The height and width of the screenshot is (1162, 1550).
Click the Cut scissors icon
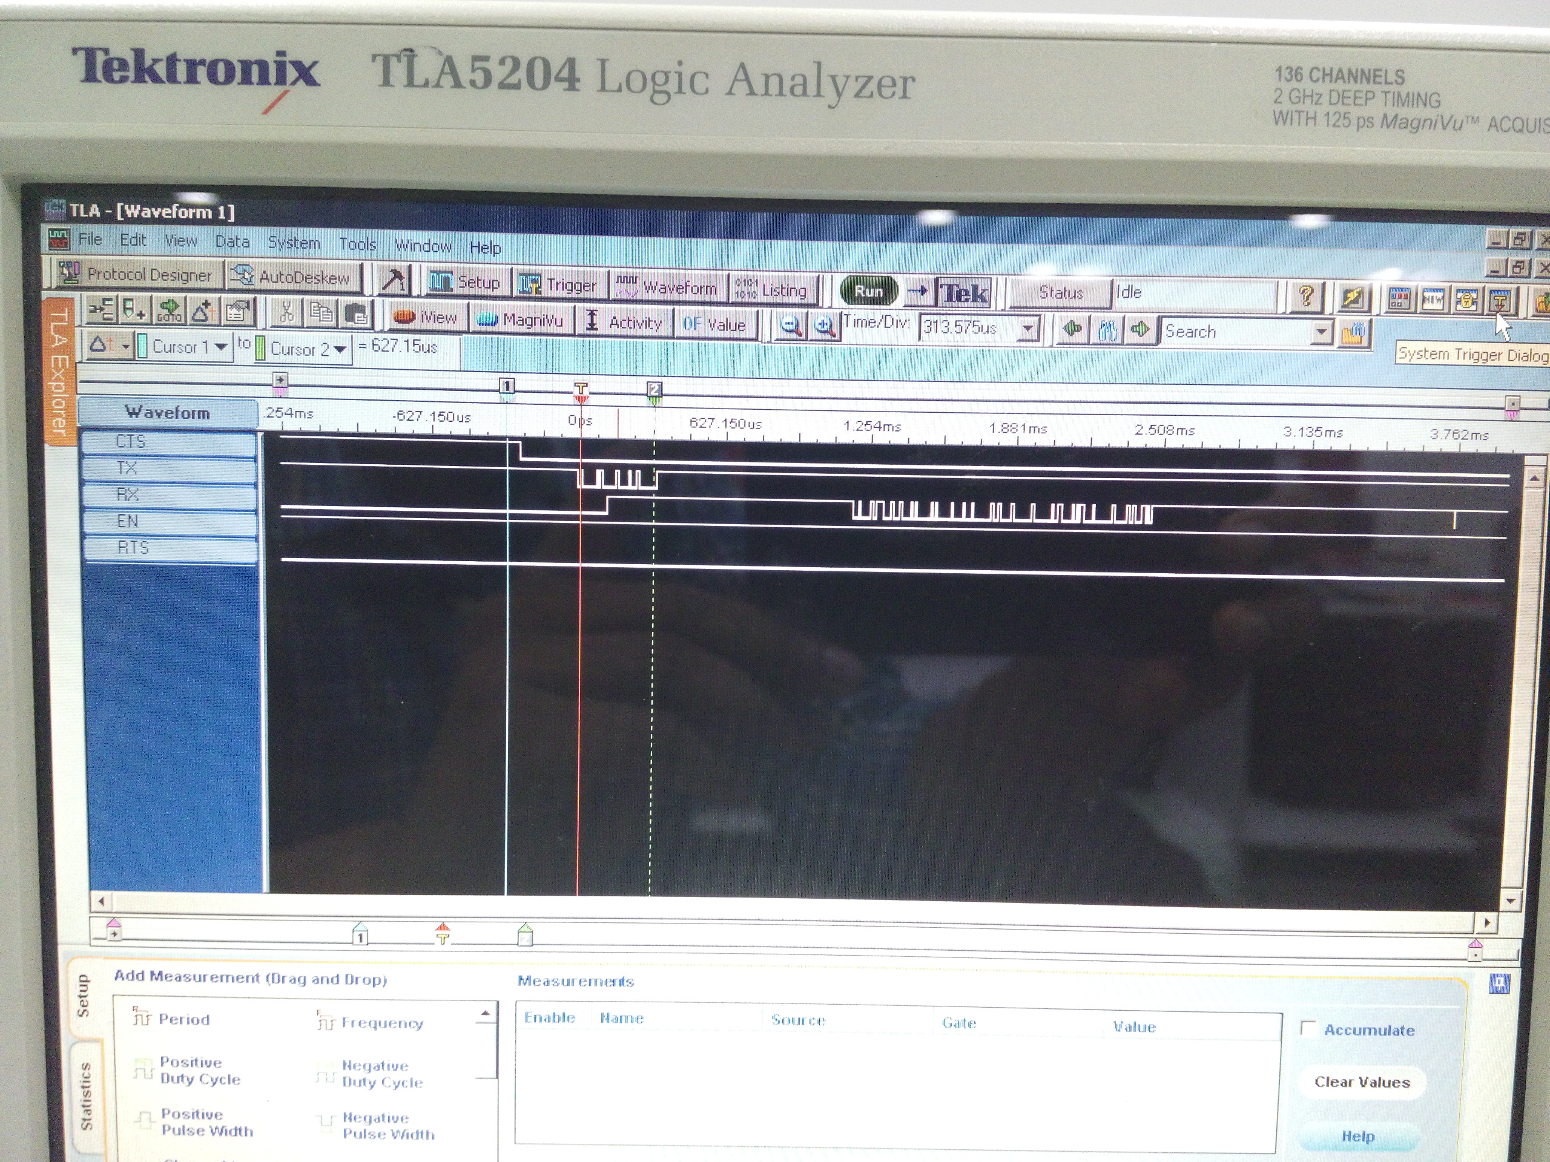point(286,312)
